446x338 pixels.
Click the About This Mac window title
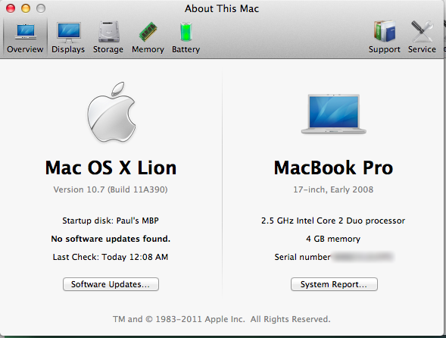point(222,8)
